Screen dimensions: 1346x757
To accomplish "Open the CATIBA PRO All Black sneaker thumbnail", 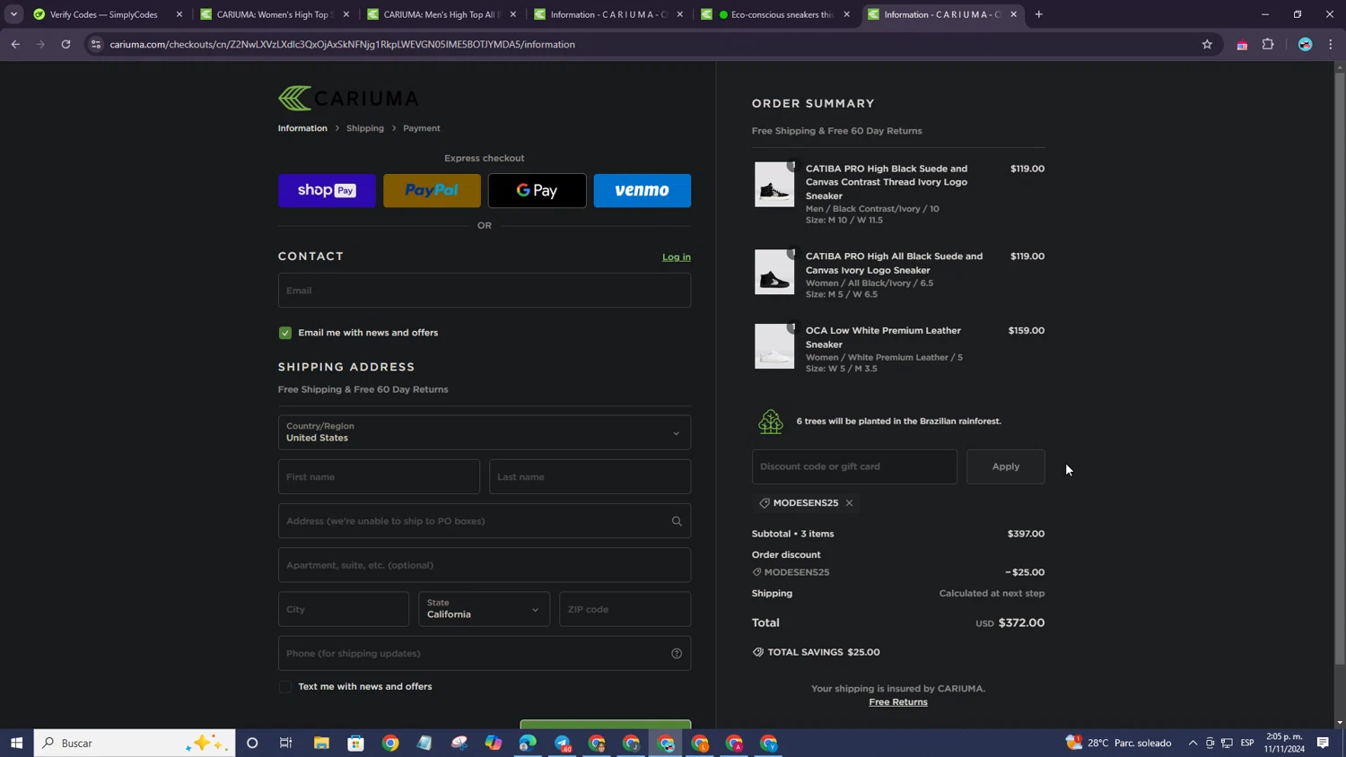I will pyautogui.click(x=774, y=272).
